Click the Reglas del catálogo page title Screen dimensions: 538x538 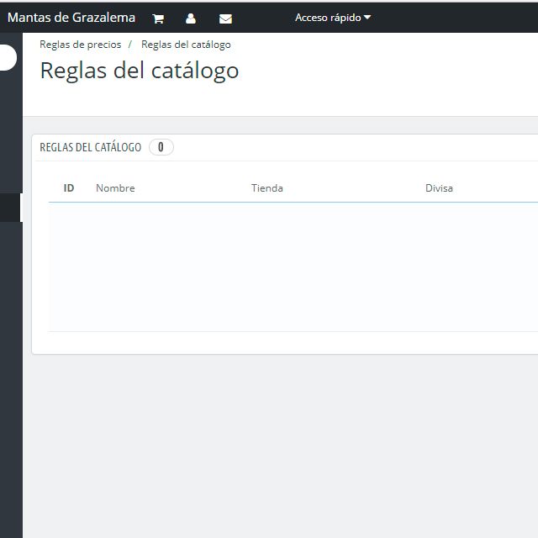(x=140, y=71)
